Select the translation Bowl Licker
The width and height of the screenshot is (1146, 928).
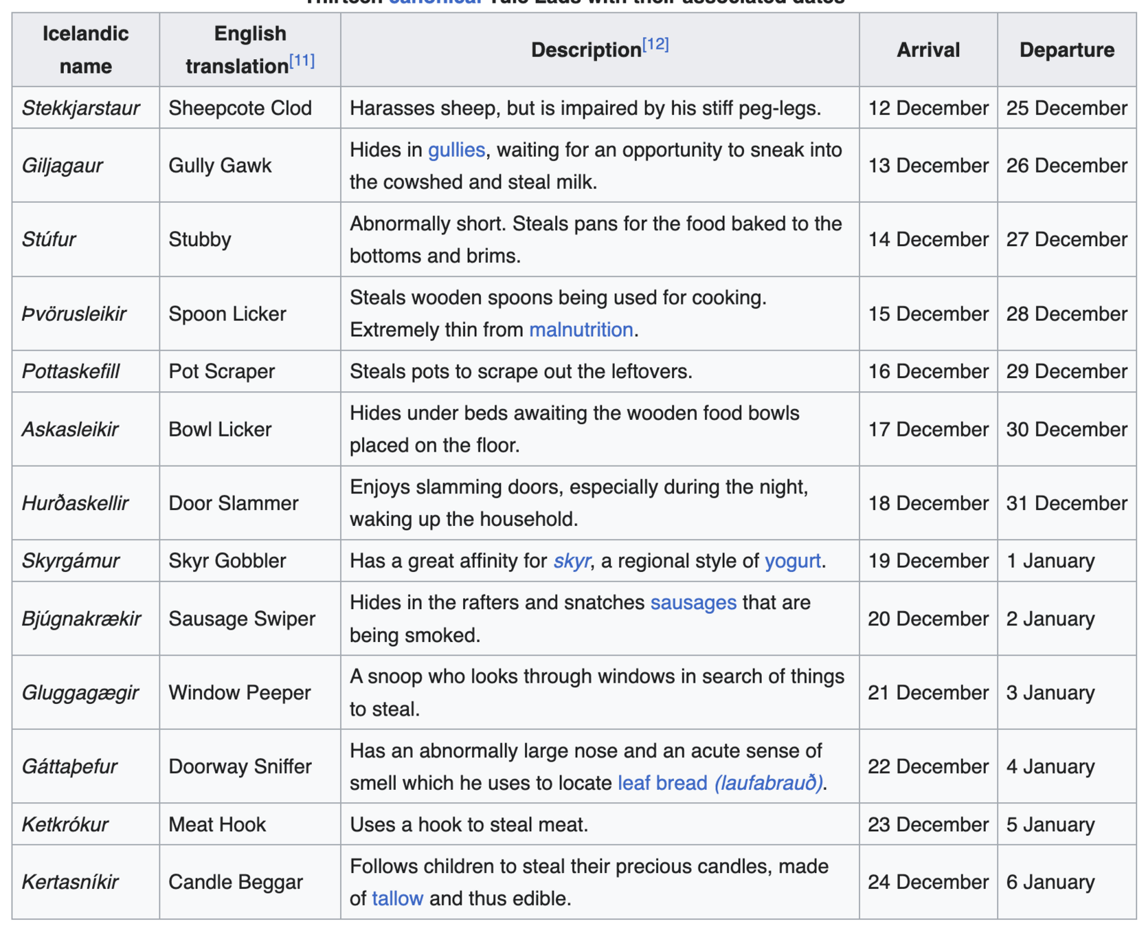[x=220, y=430]
